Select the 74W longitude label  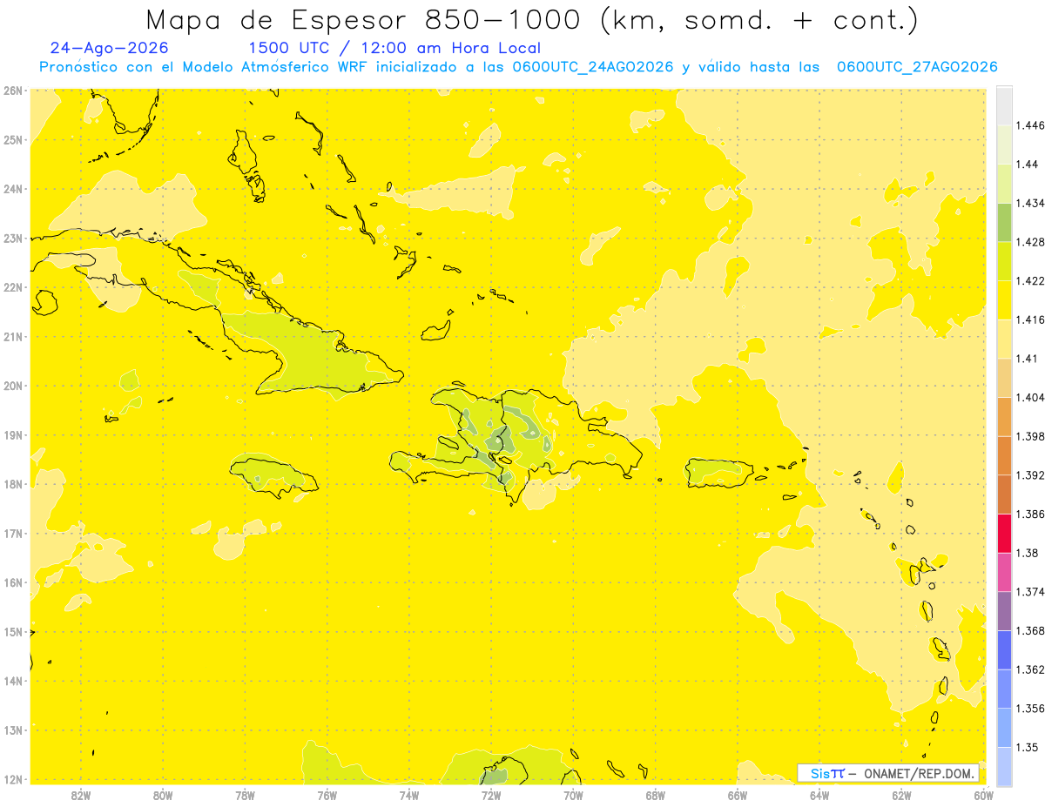(x=409, y=795)
